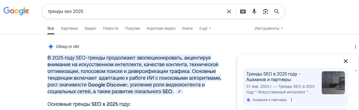The height and width of the screenshot is (110, 359).
Task: Switch to the Картинки tab
Action: point(69,28)
